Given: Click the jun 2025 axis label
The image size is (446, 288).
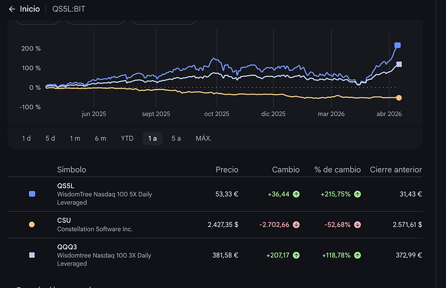Looking at the screenshot, I should pyautogui.click(x=94, y=114).
